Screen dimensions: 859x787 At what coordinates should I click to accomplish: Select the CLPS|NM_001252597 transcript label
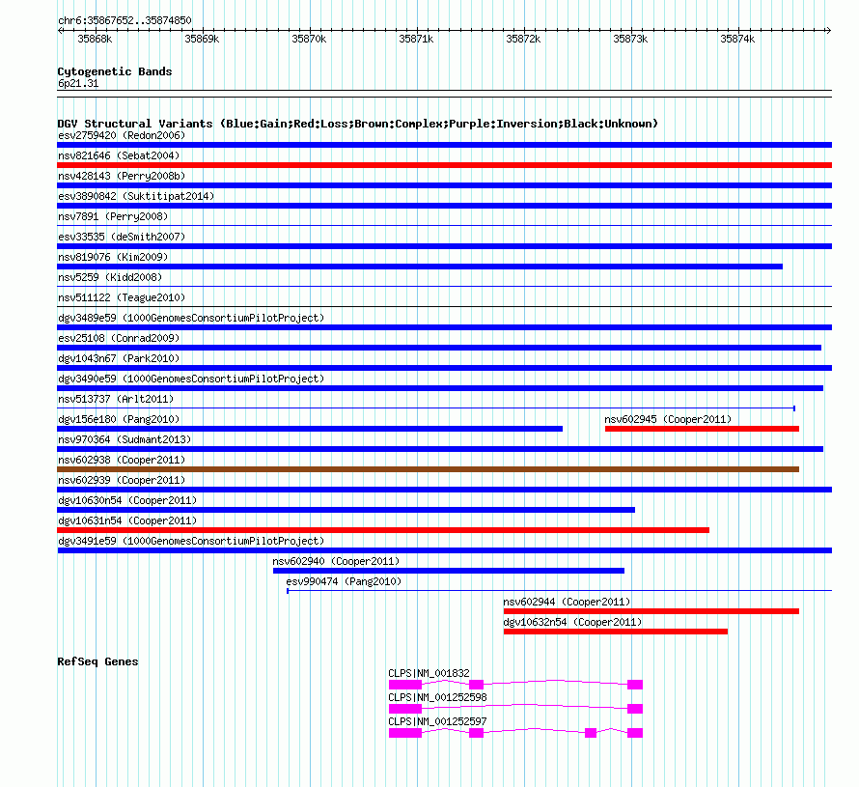click(x=437, y=721)
